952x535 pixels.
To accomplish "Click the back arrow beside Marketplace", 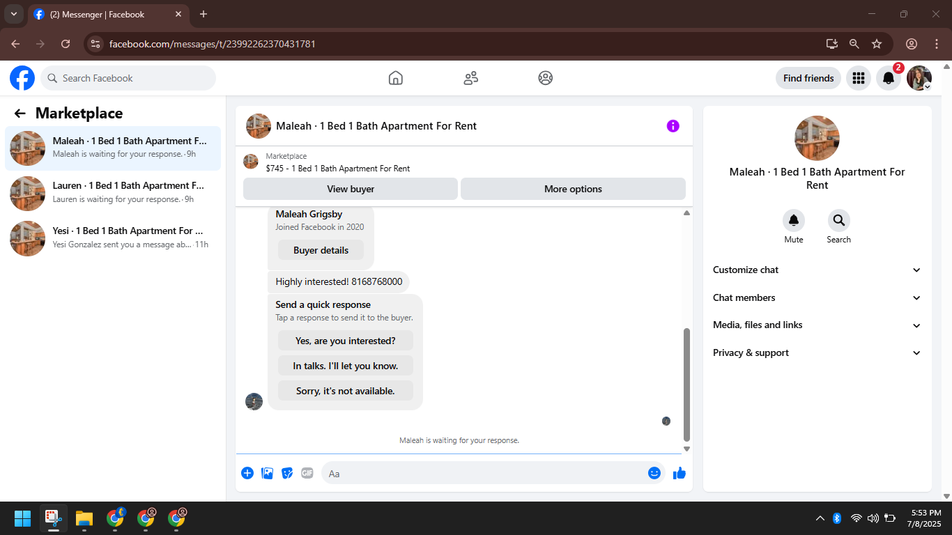I will (20, 114).
